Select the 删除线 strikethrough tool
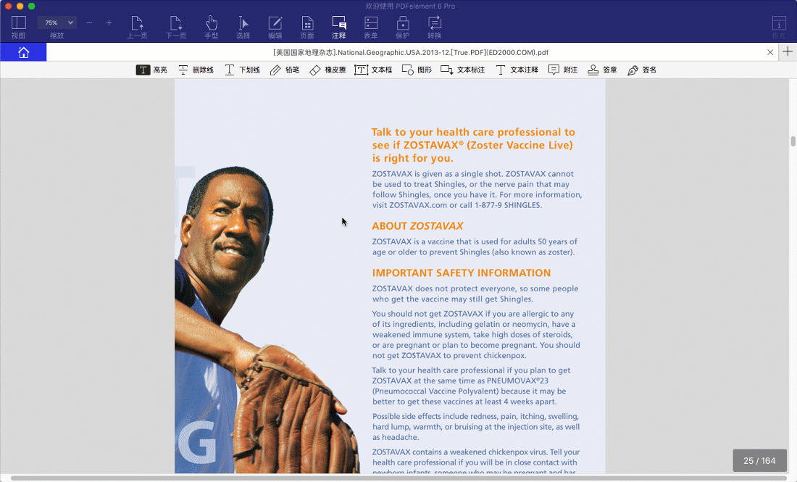The width and height of the screenshot is (797, 482). (196, 70)
